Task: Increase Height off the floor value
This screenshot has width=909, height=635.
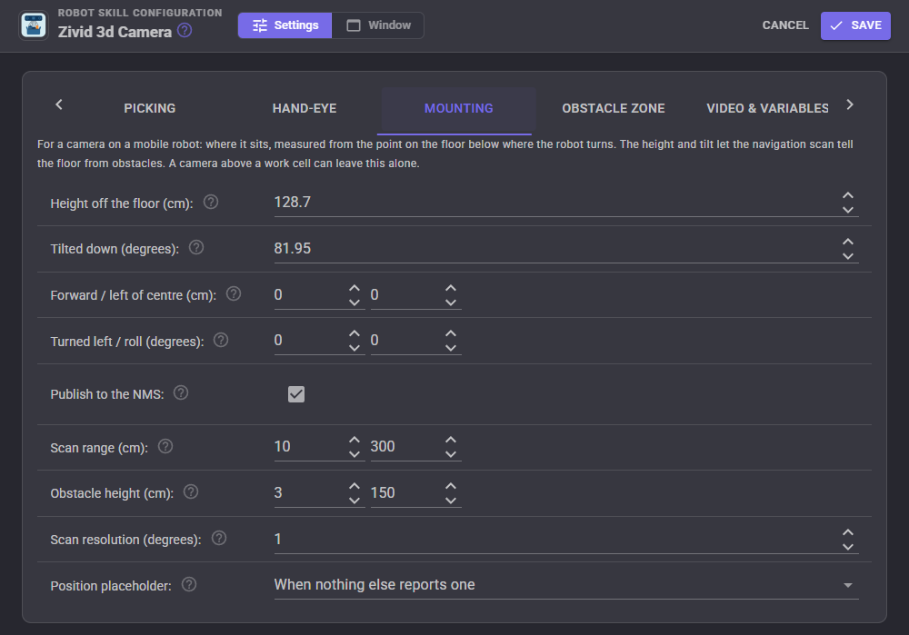Action: click(847, 196)
